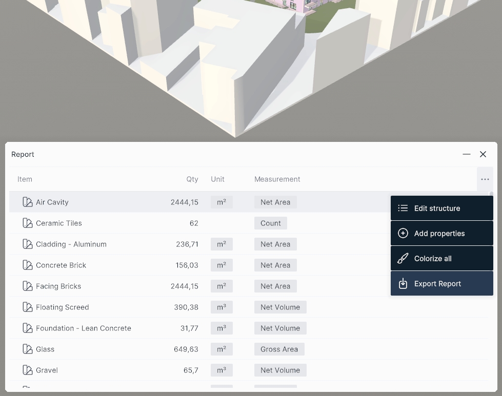This screenshot has width=502, height=396.
Task: Click the quantity 65,7 value
Action: point(191,370)
